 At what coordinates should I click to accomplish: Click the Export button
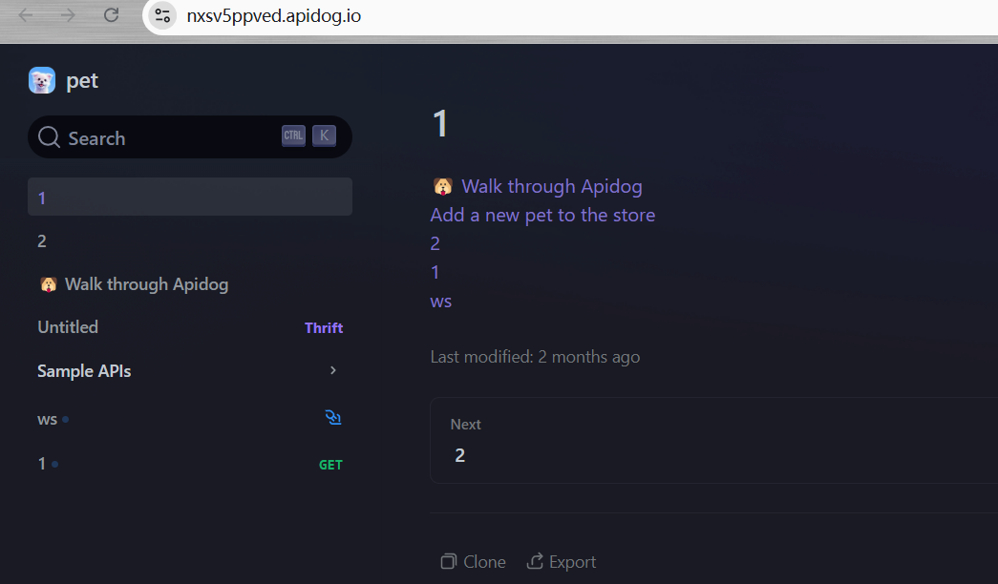click(562, 562)
